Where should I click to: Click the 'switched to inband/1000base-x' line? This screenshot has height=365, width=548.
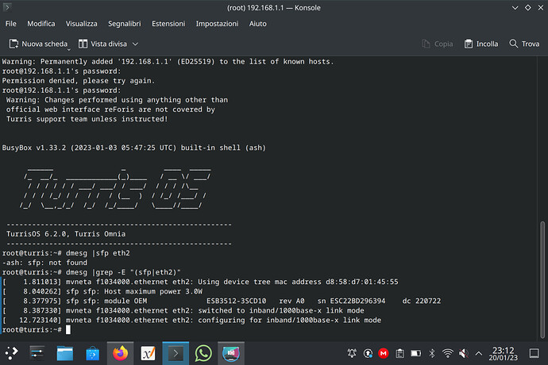[x=183, y=310]
